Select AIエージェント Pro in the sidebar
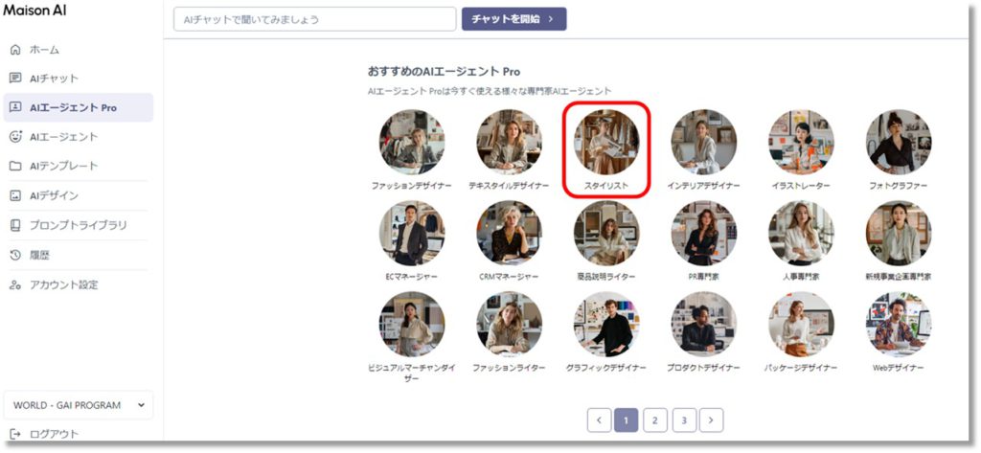This screenshot has height=453, width=981. [78, 107]
